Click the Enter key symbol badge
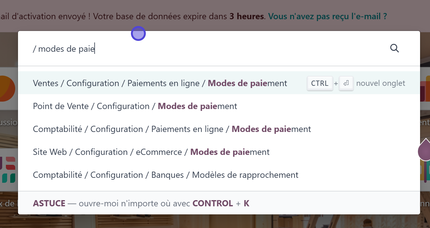This screenshot has height=228, width=430. click(346, 83)
